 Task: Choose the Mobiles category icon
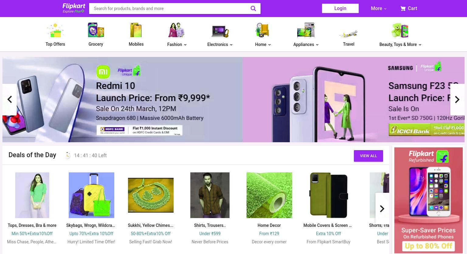[136, 30]
